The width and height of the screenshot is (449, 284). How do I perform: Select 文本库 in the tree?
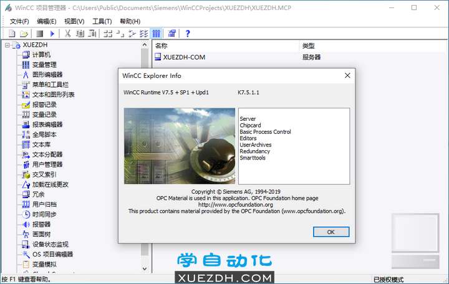click(41, 144)
